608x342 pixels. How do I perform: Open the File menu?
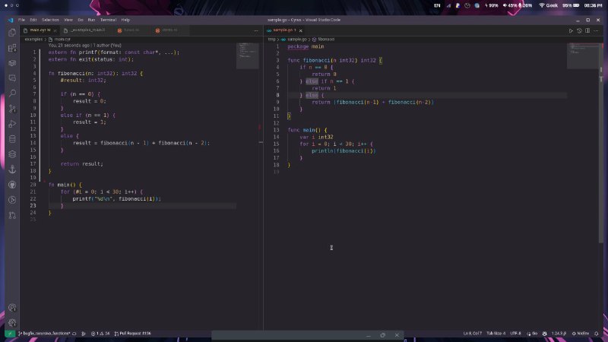point(21,20)
